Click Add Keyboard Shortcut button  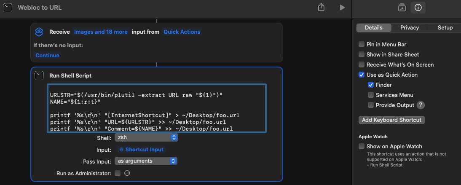coord(391,120)
